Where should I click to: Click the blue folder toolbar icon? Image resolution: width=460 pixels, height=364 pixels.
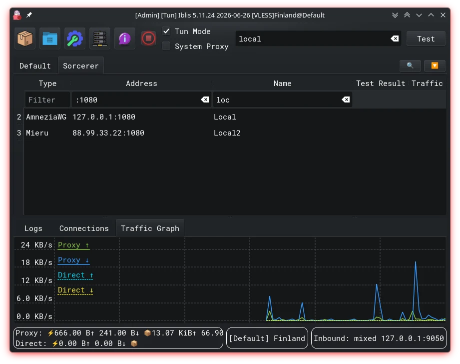tap(50, 38)
